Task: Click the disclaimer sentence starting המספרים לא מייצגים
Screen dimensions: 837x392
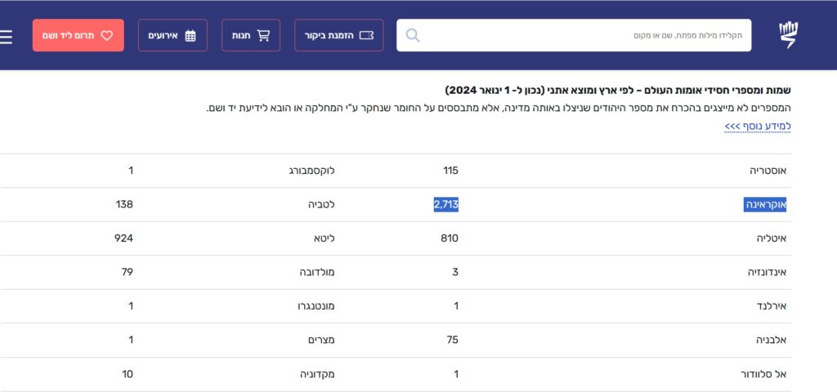Action: pos(499,109)
